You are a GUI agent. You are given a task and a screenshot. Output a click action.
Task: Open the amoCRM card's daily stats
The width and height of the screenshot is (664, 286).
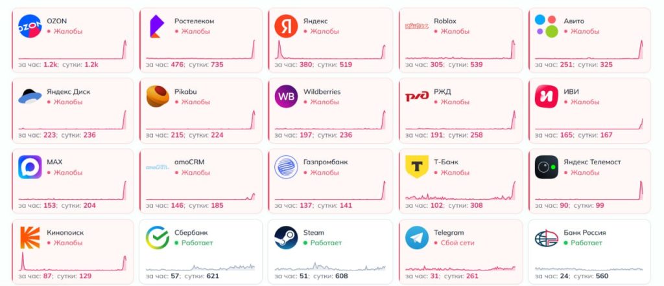(206, 206)
